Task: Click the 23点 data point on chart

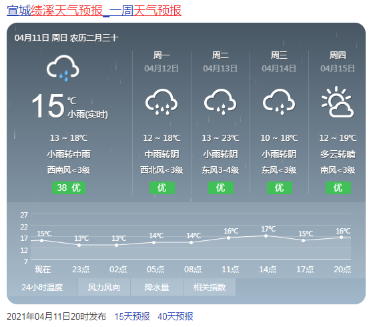Action: pyautogui.click(x=79, y=245)
